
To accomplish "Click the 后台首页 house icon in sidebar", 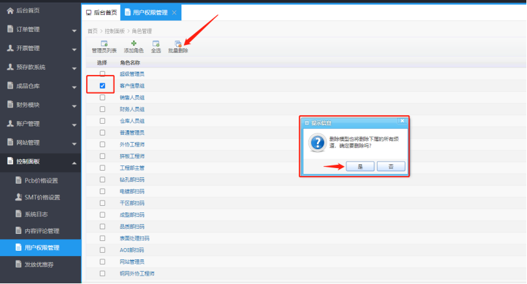I will coord(10,10).
